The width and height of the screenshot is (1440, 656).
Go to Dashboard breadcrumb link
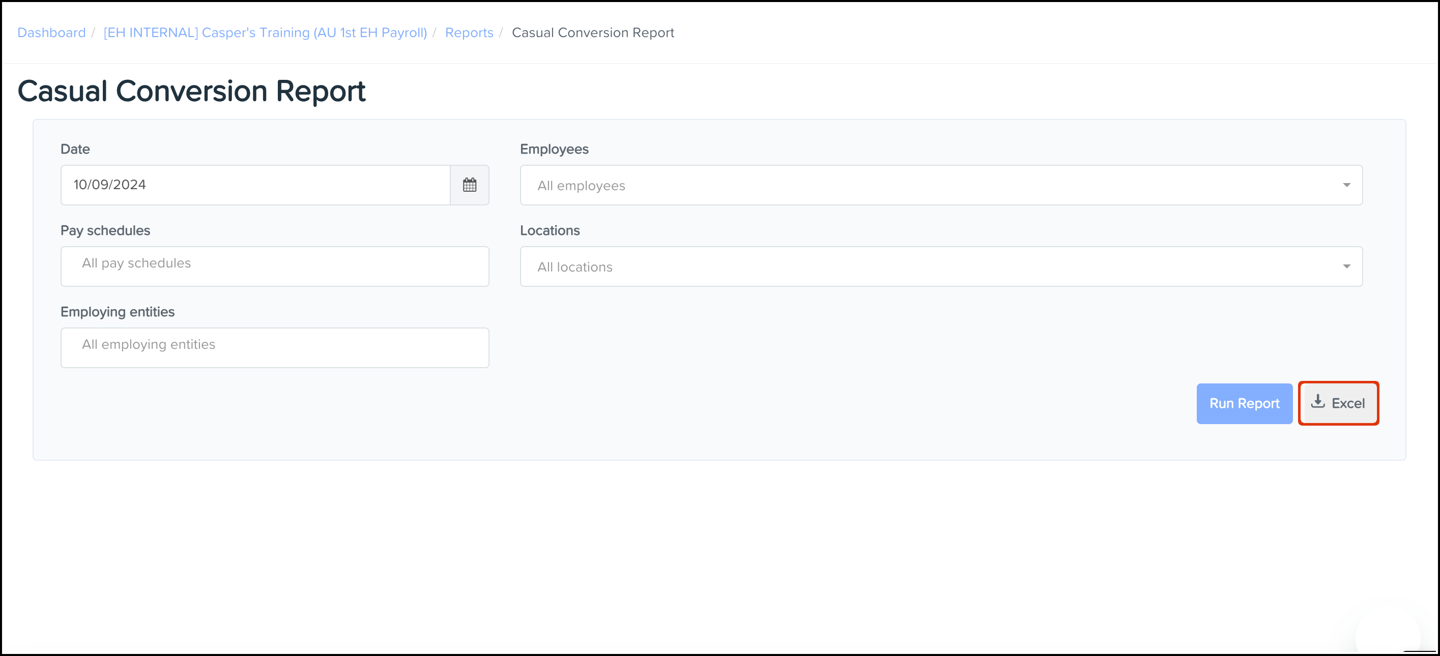pyautogui.click(x=51, y=33)
